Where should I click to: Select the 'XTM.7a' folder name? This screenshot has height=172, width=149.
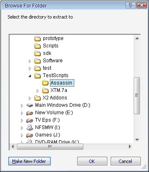tap(59, 90)
